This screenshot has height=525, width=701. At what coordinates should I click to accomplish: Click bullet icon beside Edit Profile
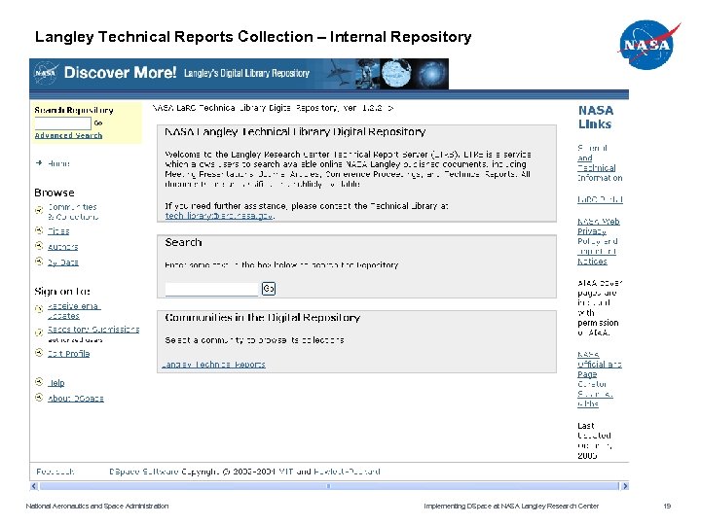pos(39,353)
